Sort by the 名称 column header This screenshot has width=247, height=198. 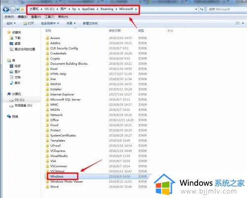[48, 31]
